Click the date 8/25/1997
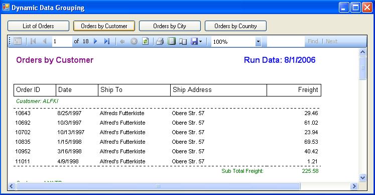 click(69, 113)
